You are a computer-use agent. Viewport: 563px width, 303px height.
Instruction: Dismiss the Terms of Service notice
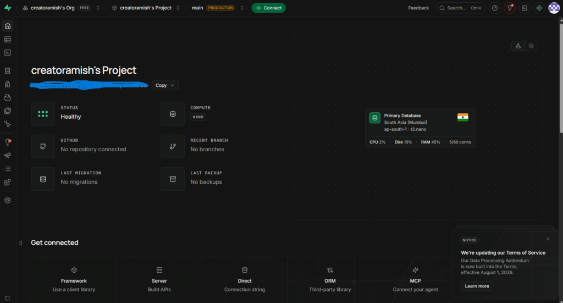[x=548, y=239]
